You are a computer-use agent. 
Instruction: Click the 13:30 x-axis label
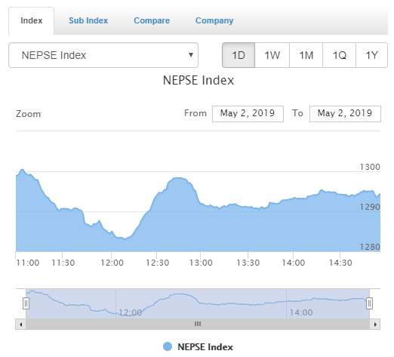coord(248,263)
